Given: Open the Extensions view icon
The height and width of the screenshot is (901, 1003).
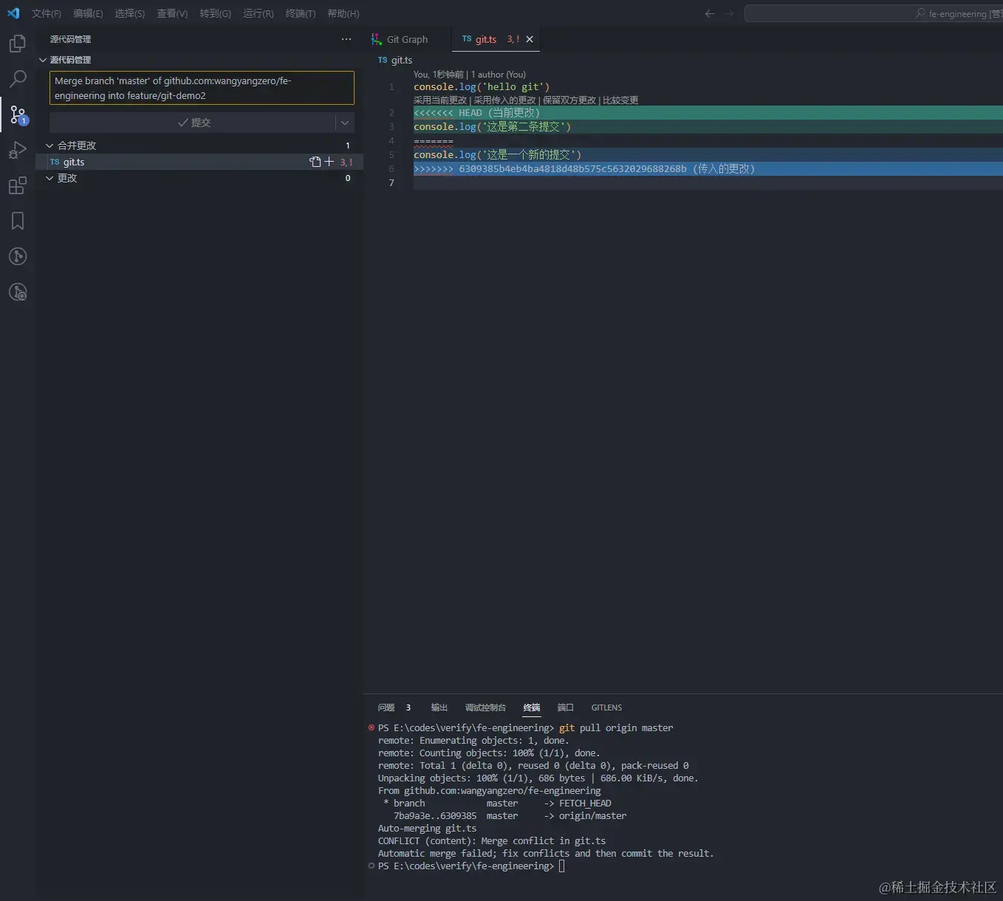Looking at the screenshot, I should click(x=18, y=185).
